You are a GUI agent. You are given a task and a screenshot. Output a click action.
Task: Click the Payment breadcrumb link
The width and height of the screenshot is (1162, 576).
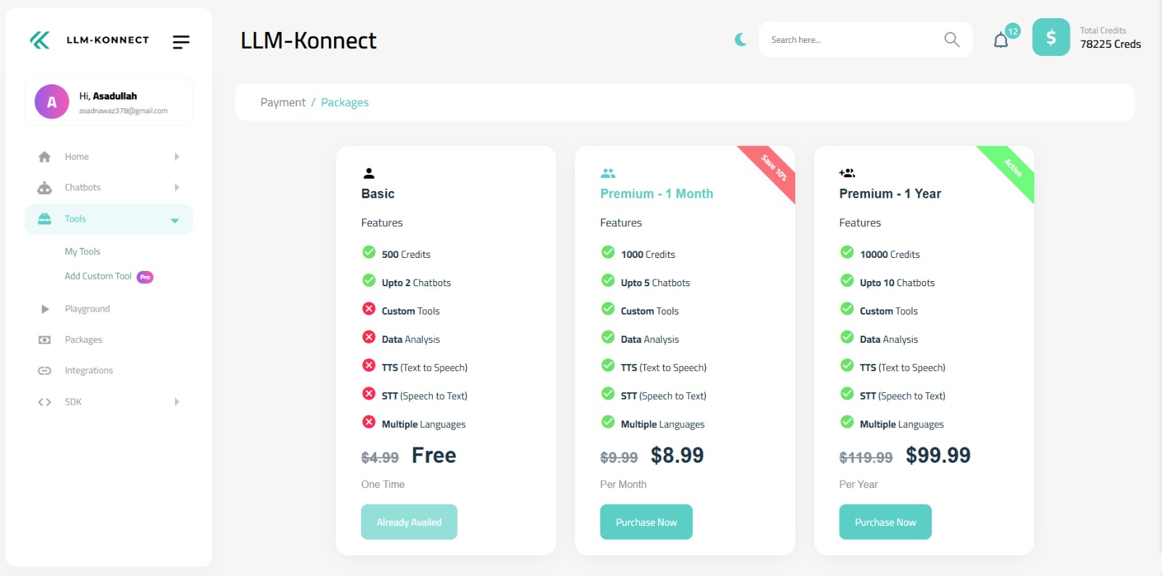pos(283,102)
